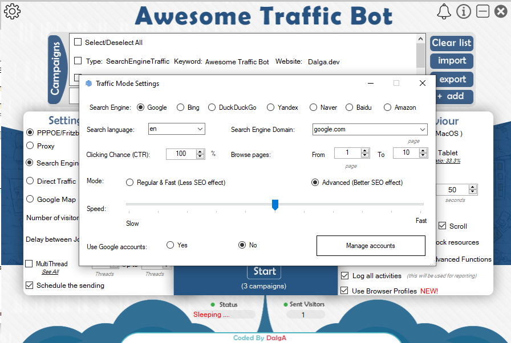Toggle the Scroll checkbox
The width and height of the screenshot is (511, 343).
click(442, 226)
